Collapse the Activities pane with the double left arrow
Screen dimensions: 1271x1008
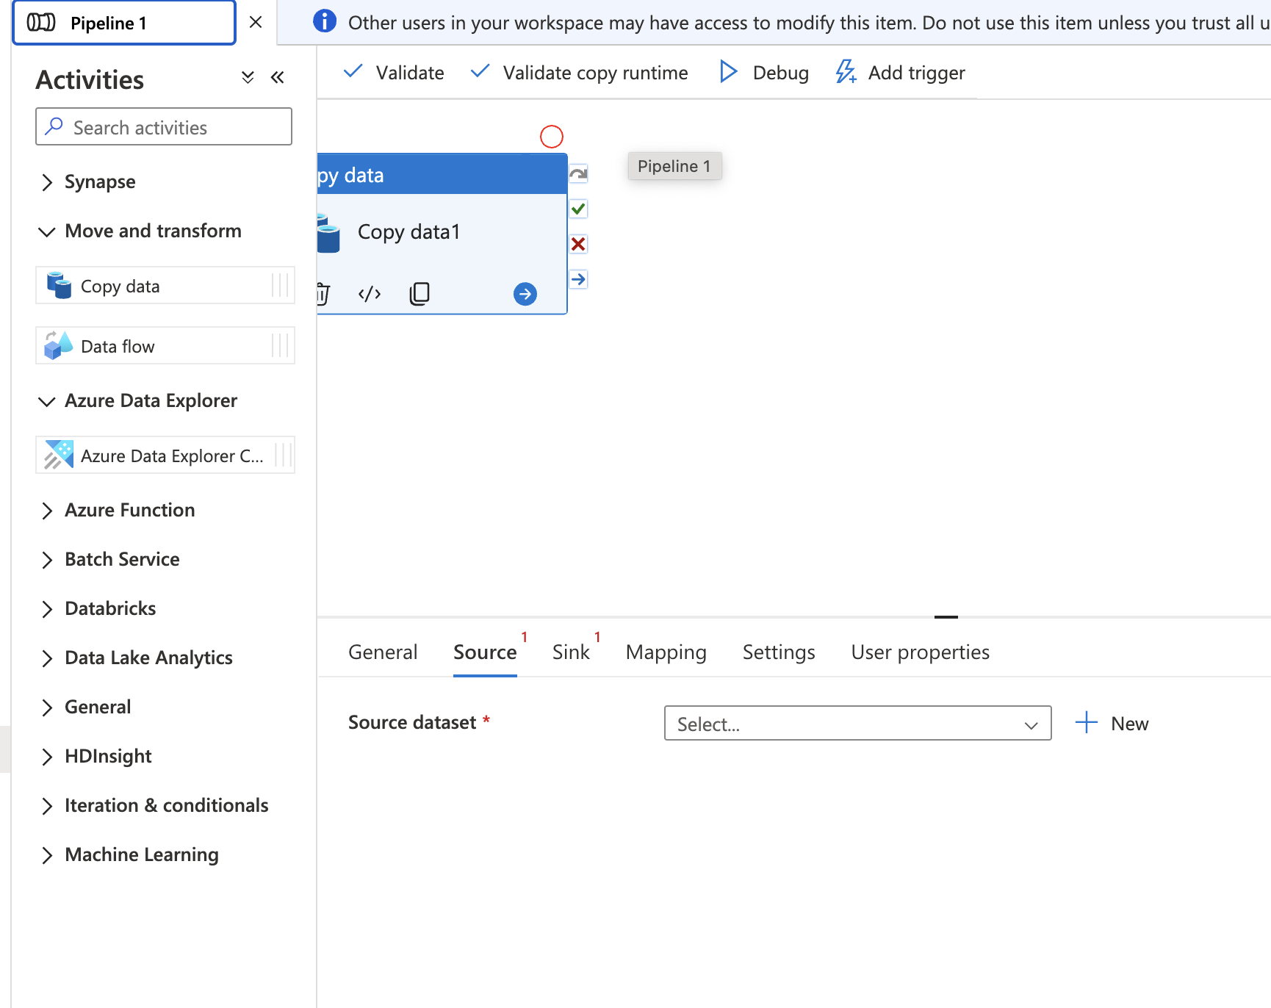pyautogui.click(x=277, y=77)
